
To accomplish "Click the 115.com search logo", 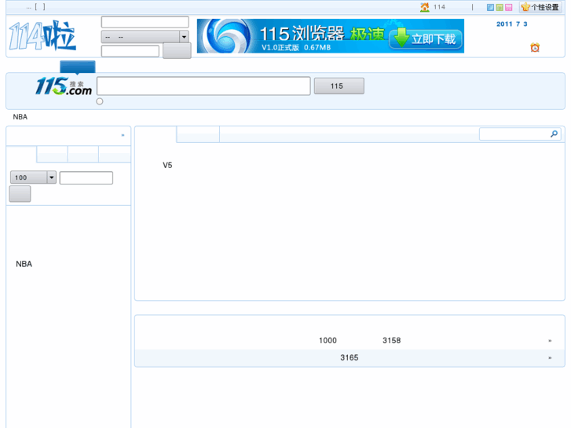I will (64, 86).
